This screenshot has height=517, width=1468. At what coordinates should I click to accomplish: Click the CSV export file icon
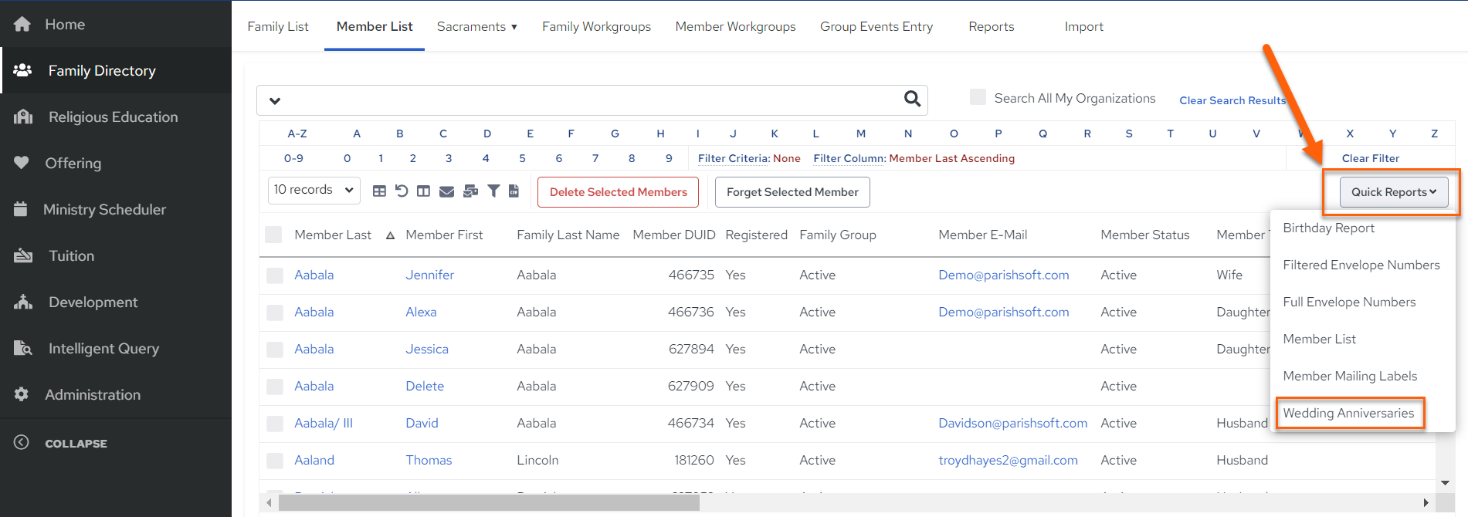point(514,191)
